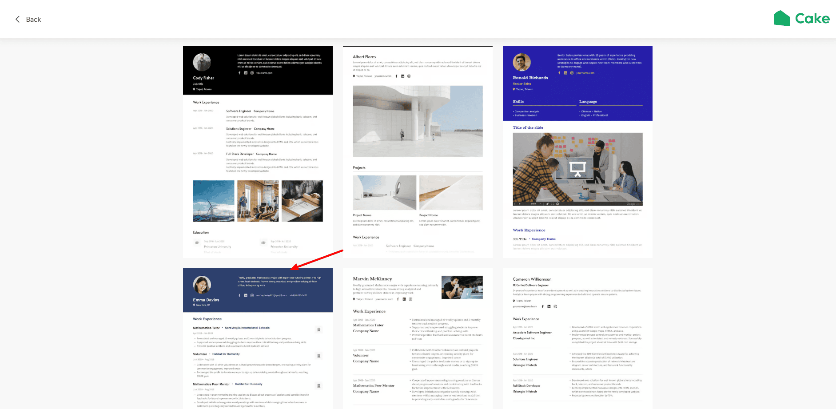Click the wind turbine photo in Cody's template
This screenshot has width=836, height=409.
click(214, 201)
